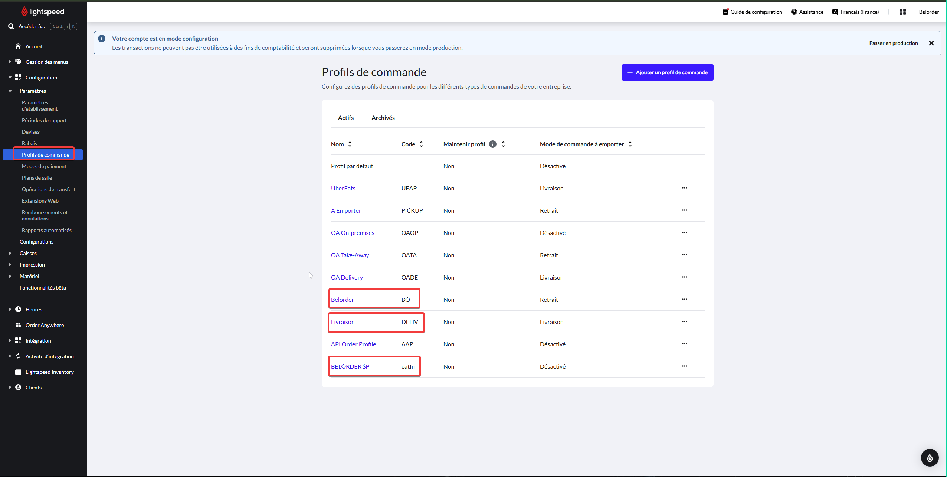Viewport: 947px width, 477px height.
Task: Collapse the Configuration section arrow
Action: coord(10,77)
